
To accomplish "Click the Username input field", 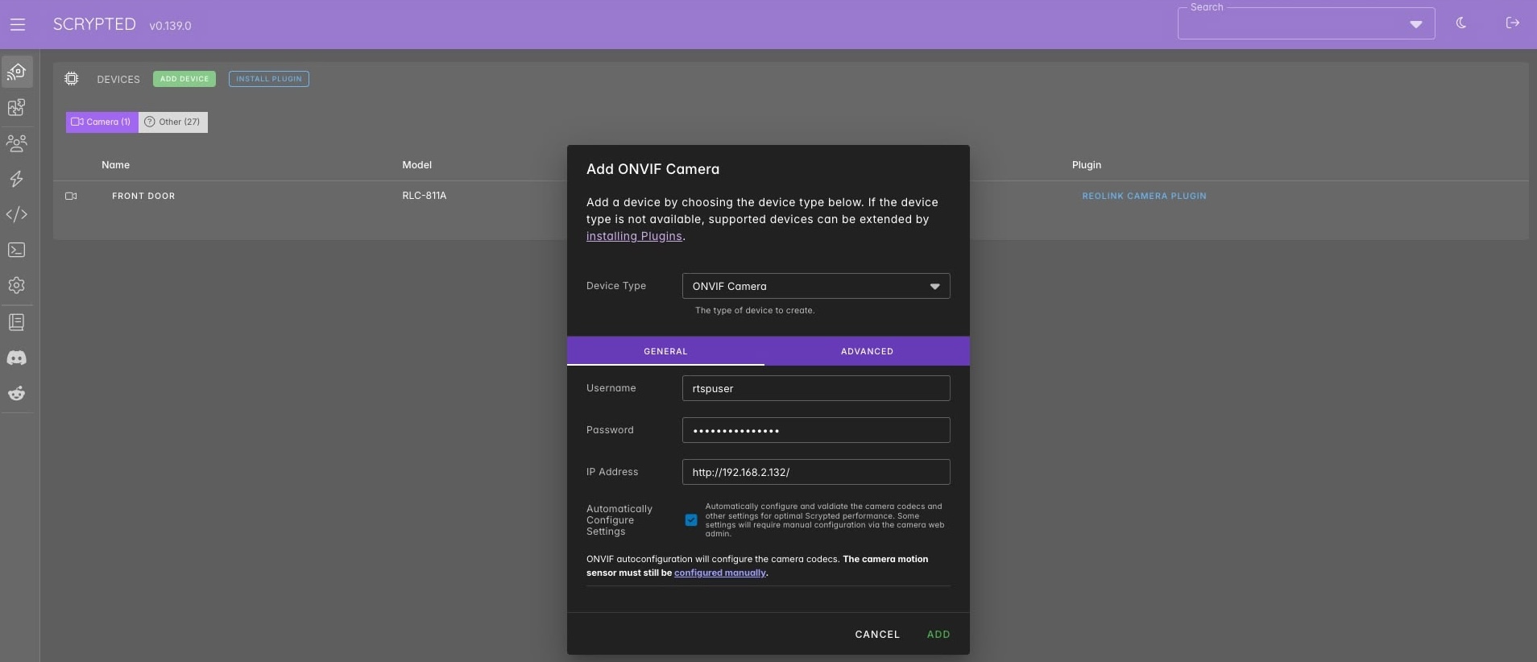I will click(816, 388).
